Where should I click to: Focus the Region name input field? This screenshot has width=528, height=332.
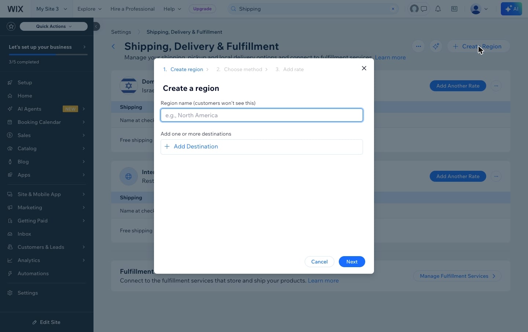(262, 115)
